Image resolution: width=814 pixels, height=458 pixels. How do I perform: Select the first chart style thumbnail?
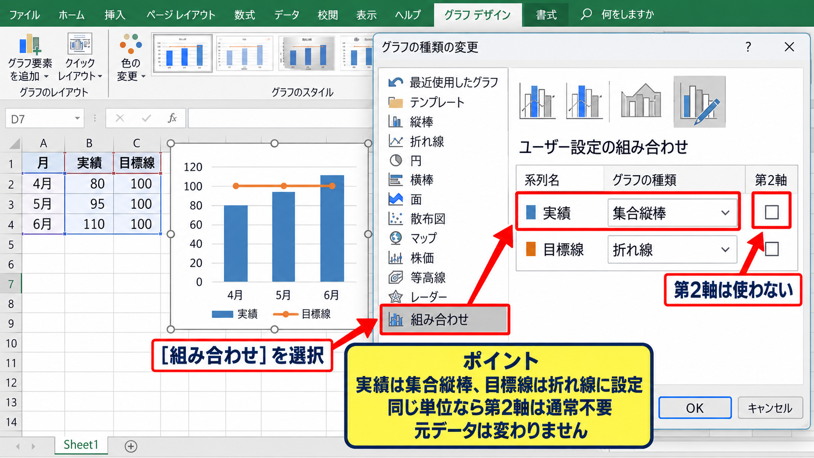pyautogui.click(x=183, y=54)
